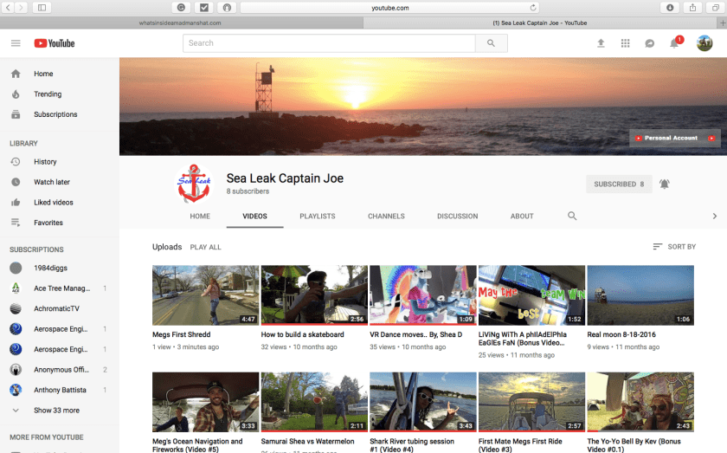Reload the page with the refresh icon
727x453 pixels.
click(x=533, y=8)
